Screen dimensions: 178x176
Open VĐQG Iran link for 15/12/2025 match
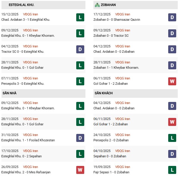(x=31, y=14)
